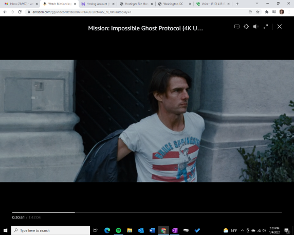Viewport: 294px width, 235px height.
Task: Close the Watch Mission: Impossible tab
Action: coord(75,4)
